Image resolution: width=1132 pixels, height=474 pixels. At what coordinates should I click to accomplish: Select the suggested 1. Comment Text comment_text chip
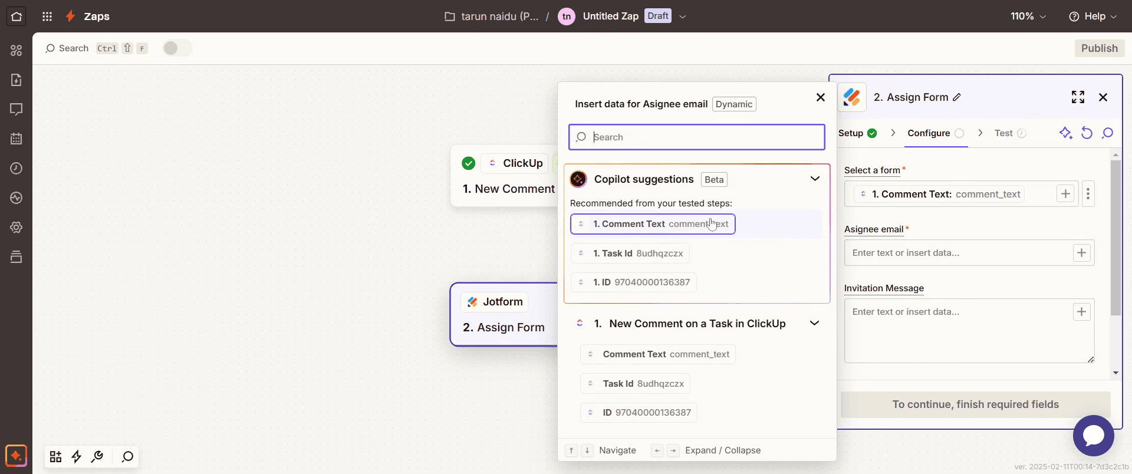(x=653, y=224)
